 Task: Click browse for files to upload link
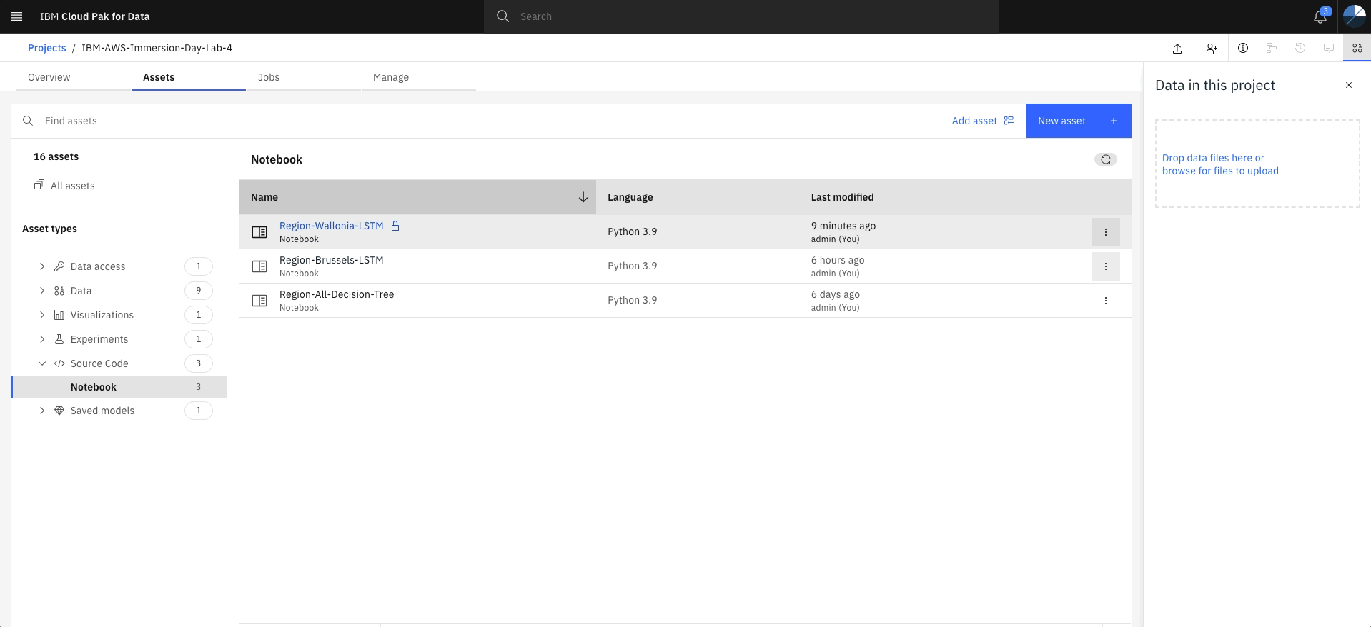pos(1220,171)
